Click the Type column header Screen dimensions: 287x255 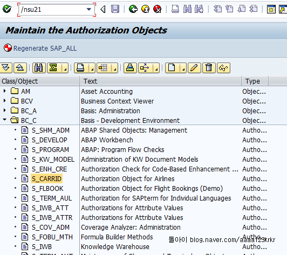255,81
